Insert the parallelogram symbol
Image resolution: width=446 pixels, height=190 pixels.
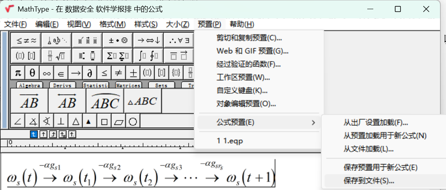point(118,122)
